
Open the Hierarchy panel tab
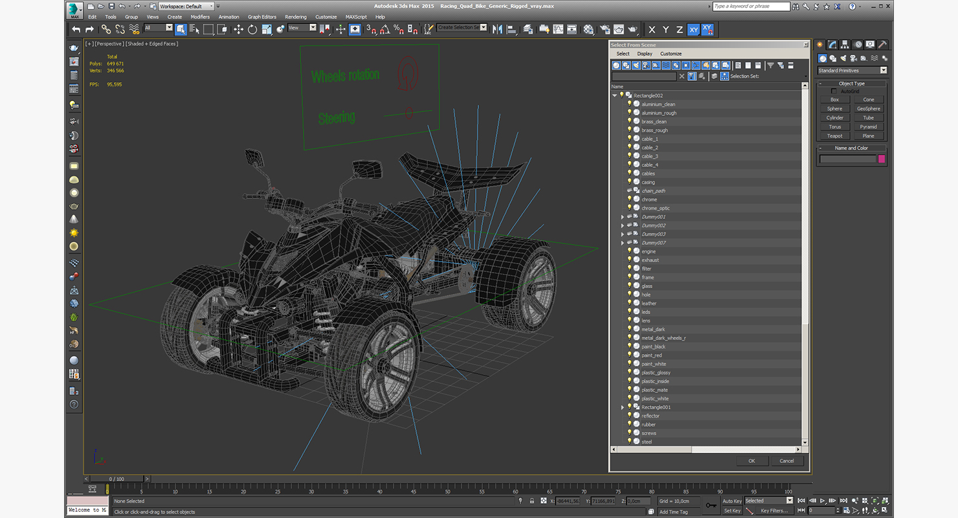845,45
